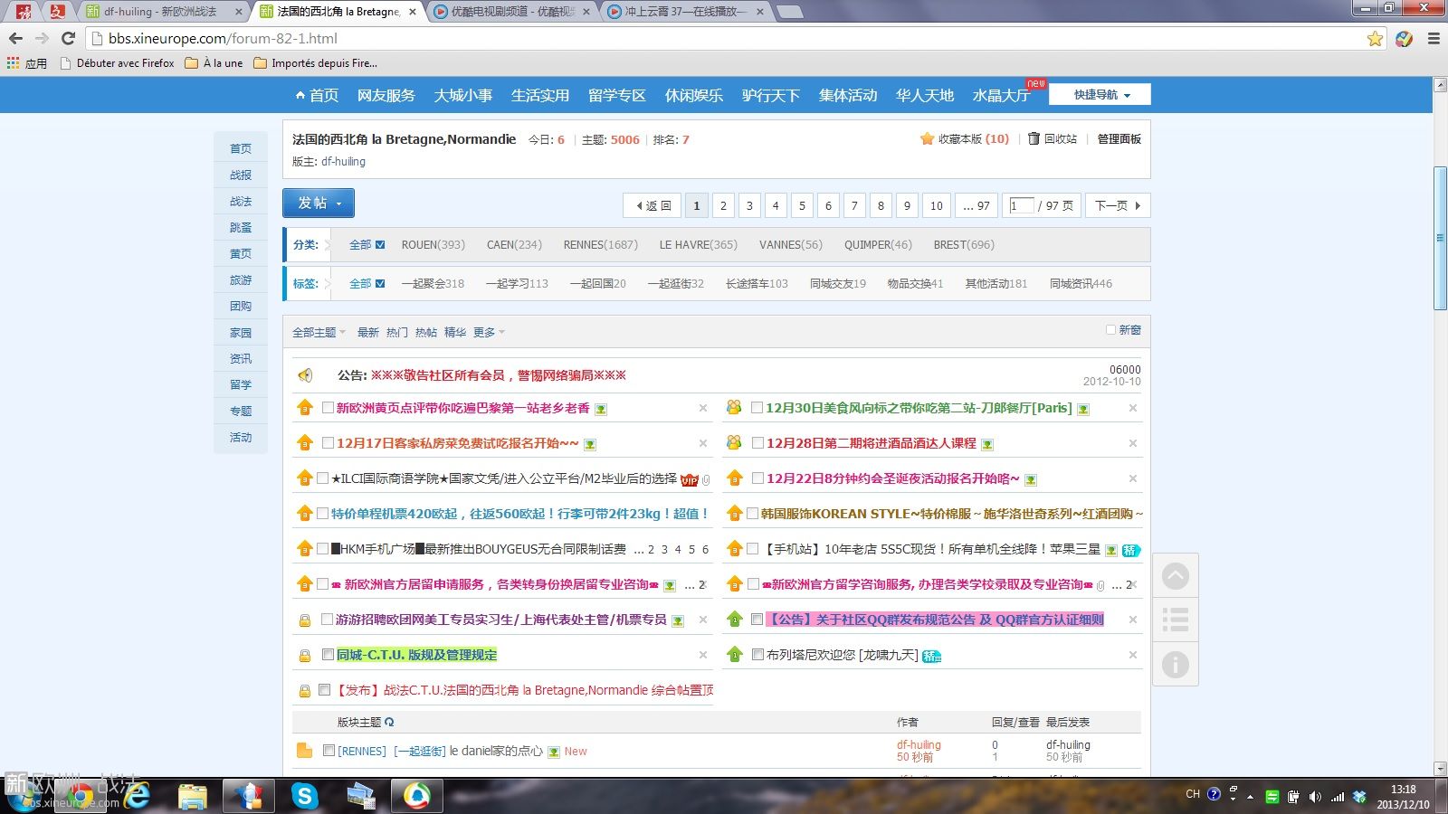1448x814 pixels.
Task: Go to page 5 in pagination
Action: 802,205
